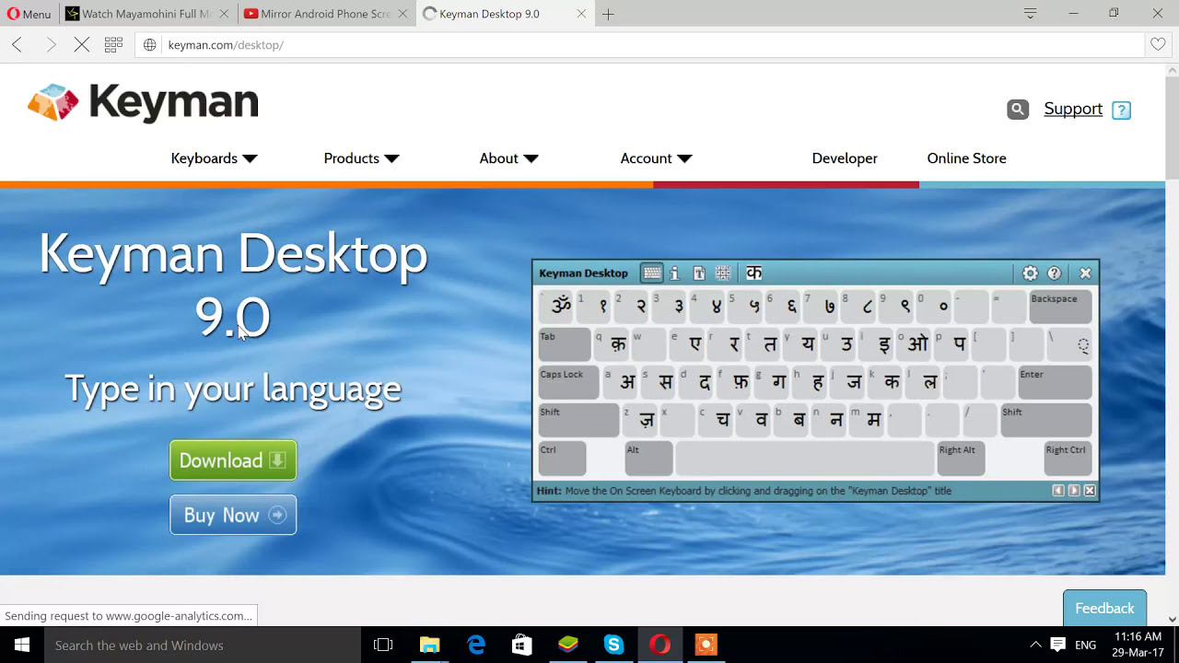Screen dimensions: 1179x663
Task: Open the Developer page
Action: tap(845, 158)
